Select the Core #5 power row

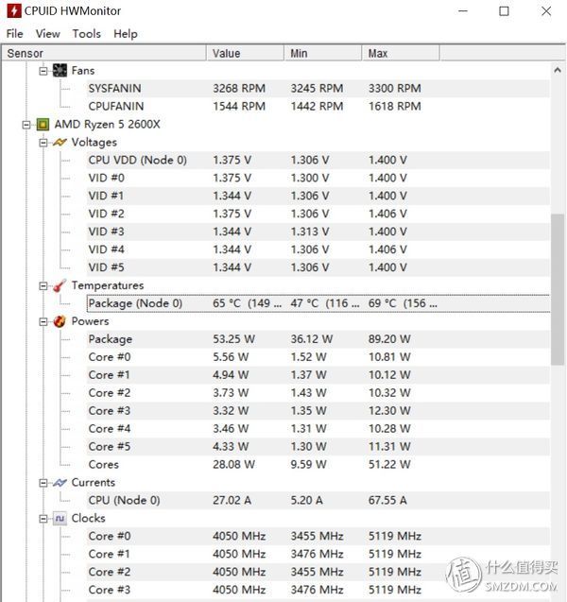318,447
